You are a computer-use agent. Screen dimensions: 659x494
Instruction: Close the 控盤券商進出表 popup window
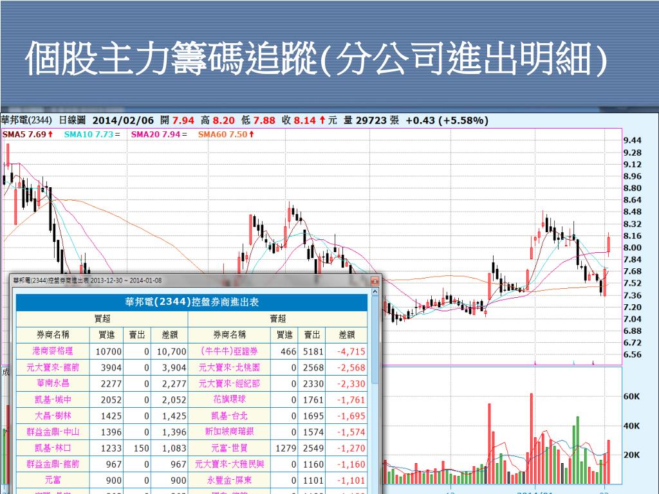pyautogui.click(x=375, y=280)
